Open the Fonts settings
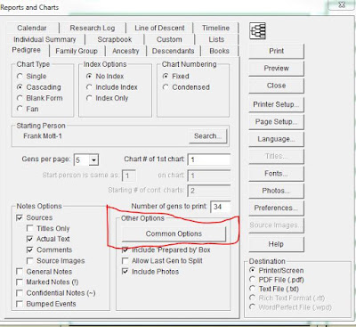Screen dimensions: 356x327 point(276,174)
